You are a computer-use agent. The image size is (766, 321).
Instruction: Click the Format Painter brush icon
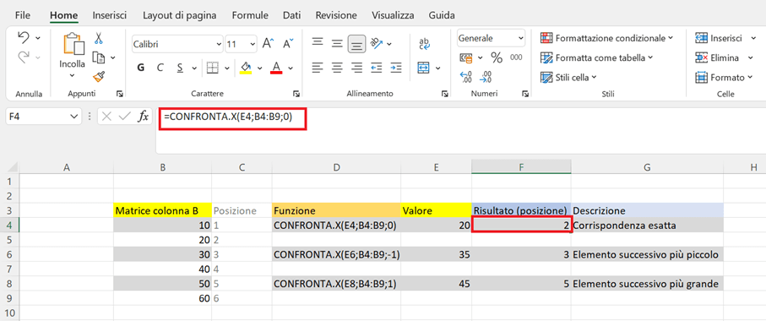(99, 76)
